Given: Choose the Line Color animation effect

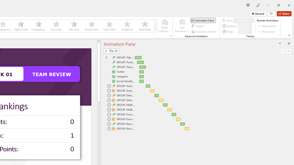Looking at the screenshot, I should (x=56, y=26).
